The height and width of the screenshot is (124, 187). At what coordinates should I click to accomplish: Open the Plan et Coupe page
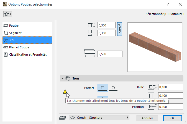[x=27, y=47]
